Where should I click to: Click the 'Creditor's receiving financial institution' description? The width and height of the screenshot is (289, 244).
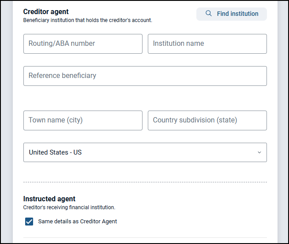69,207
